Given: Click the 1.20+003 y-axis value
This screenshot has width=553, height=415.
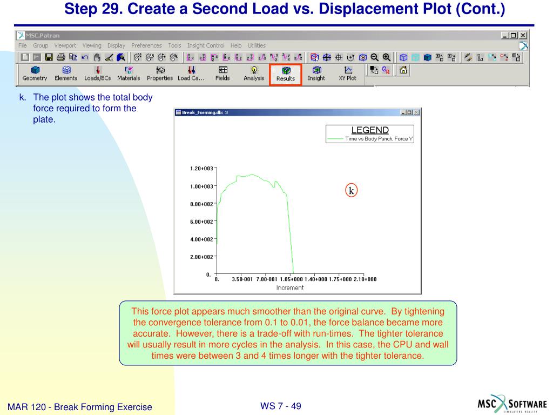Looking at the screenshot, I should (x=201, y=169).
